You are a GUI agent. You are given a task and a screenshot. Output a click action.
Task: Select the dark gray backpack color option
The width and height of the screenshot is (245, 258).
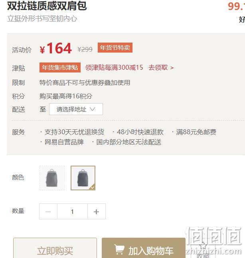click(83, 178)
